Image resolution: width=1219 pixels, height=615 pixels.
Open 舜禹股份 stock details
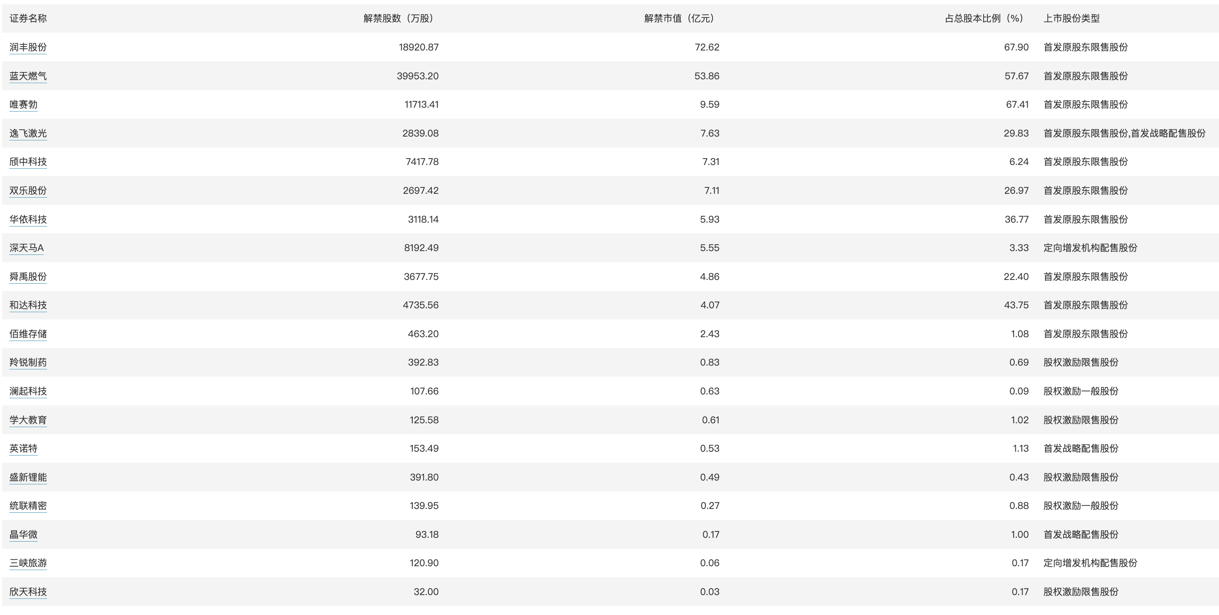[x=28, y=277]
